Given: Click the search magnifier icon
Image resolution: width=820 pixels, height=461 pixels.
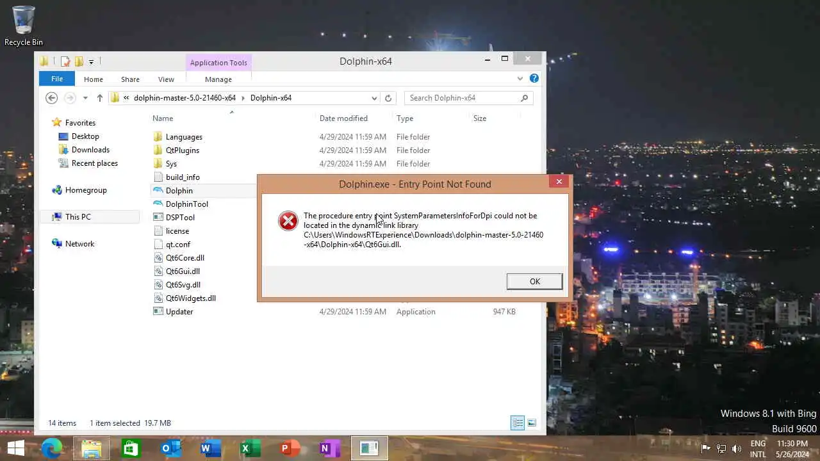Looking at the screenshot, I should 524,98.
